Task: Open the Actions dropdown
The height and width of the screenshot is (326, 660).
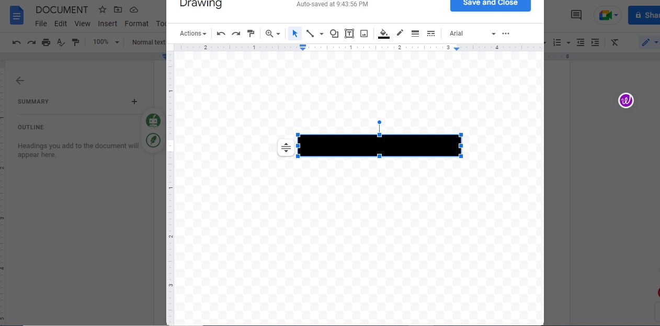Action: [192, 33]
